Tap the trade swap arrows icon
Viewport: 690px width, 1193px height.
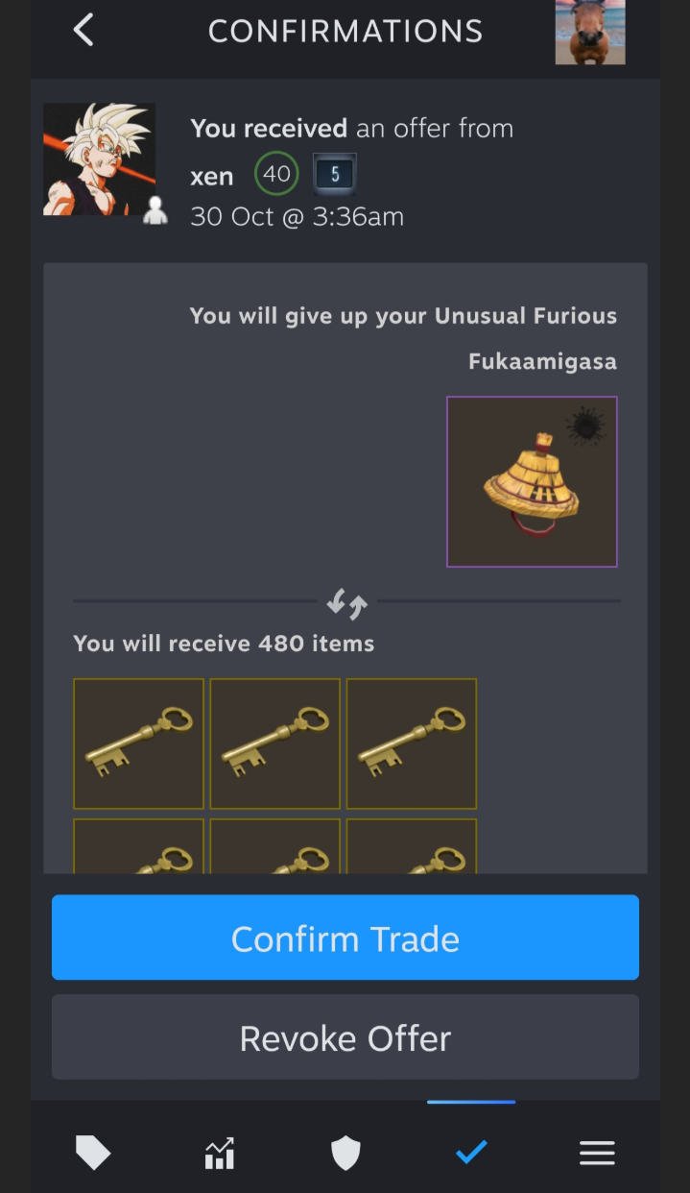pyautogui.click(x=346, y=603)
